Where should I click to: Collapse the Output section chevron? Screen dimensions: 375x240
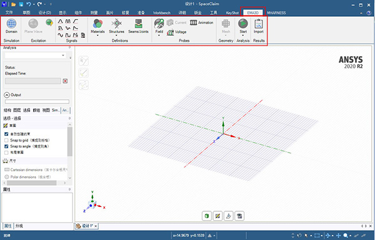coord(7,95)
